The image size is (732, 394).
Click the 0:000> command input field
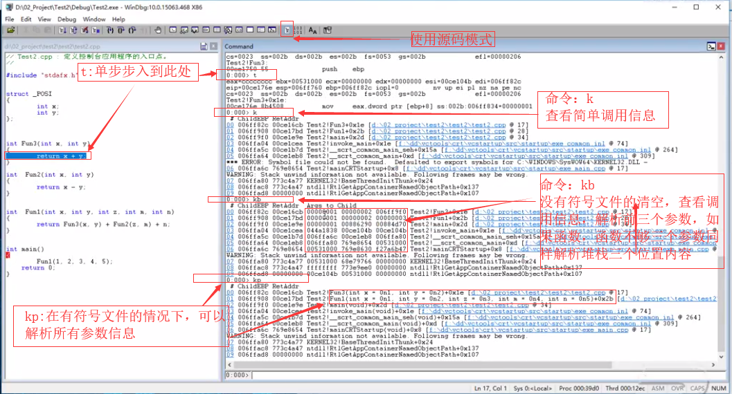pos(488,375)
